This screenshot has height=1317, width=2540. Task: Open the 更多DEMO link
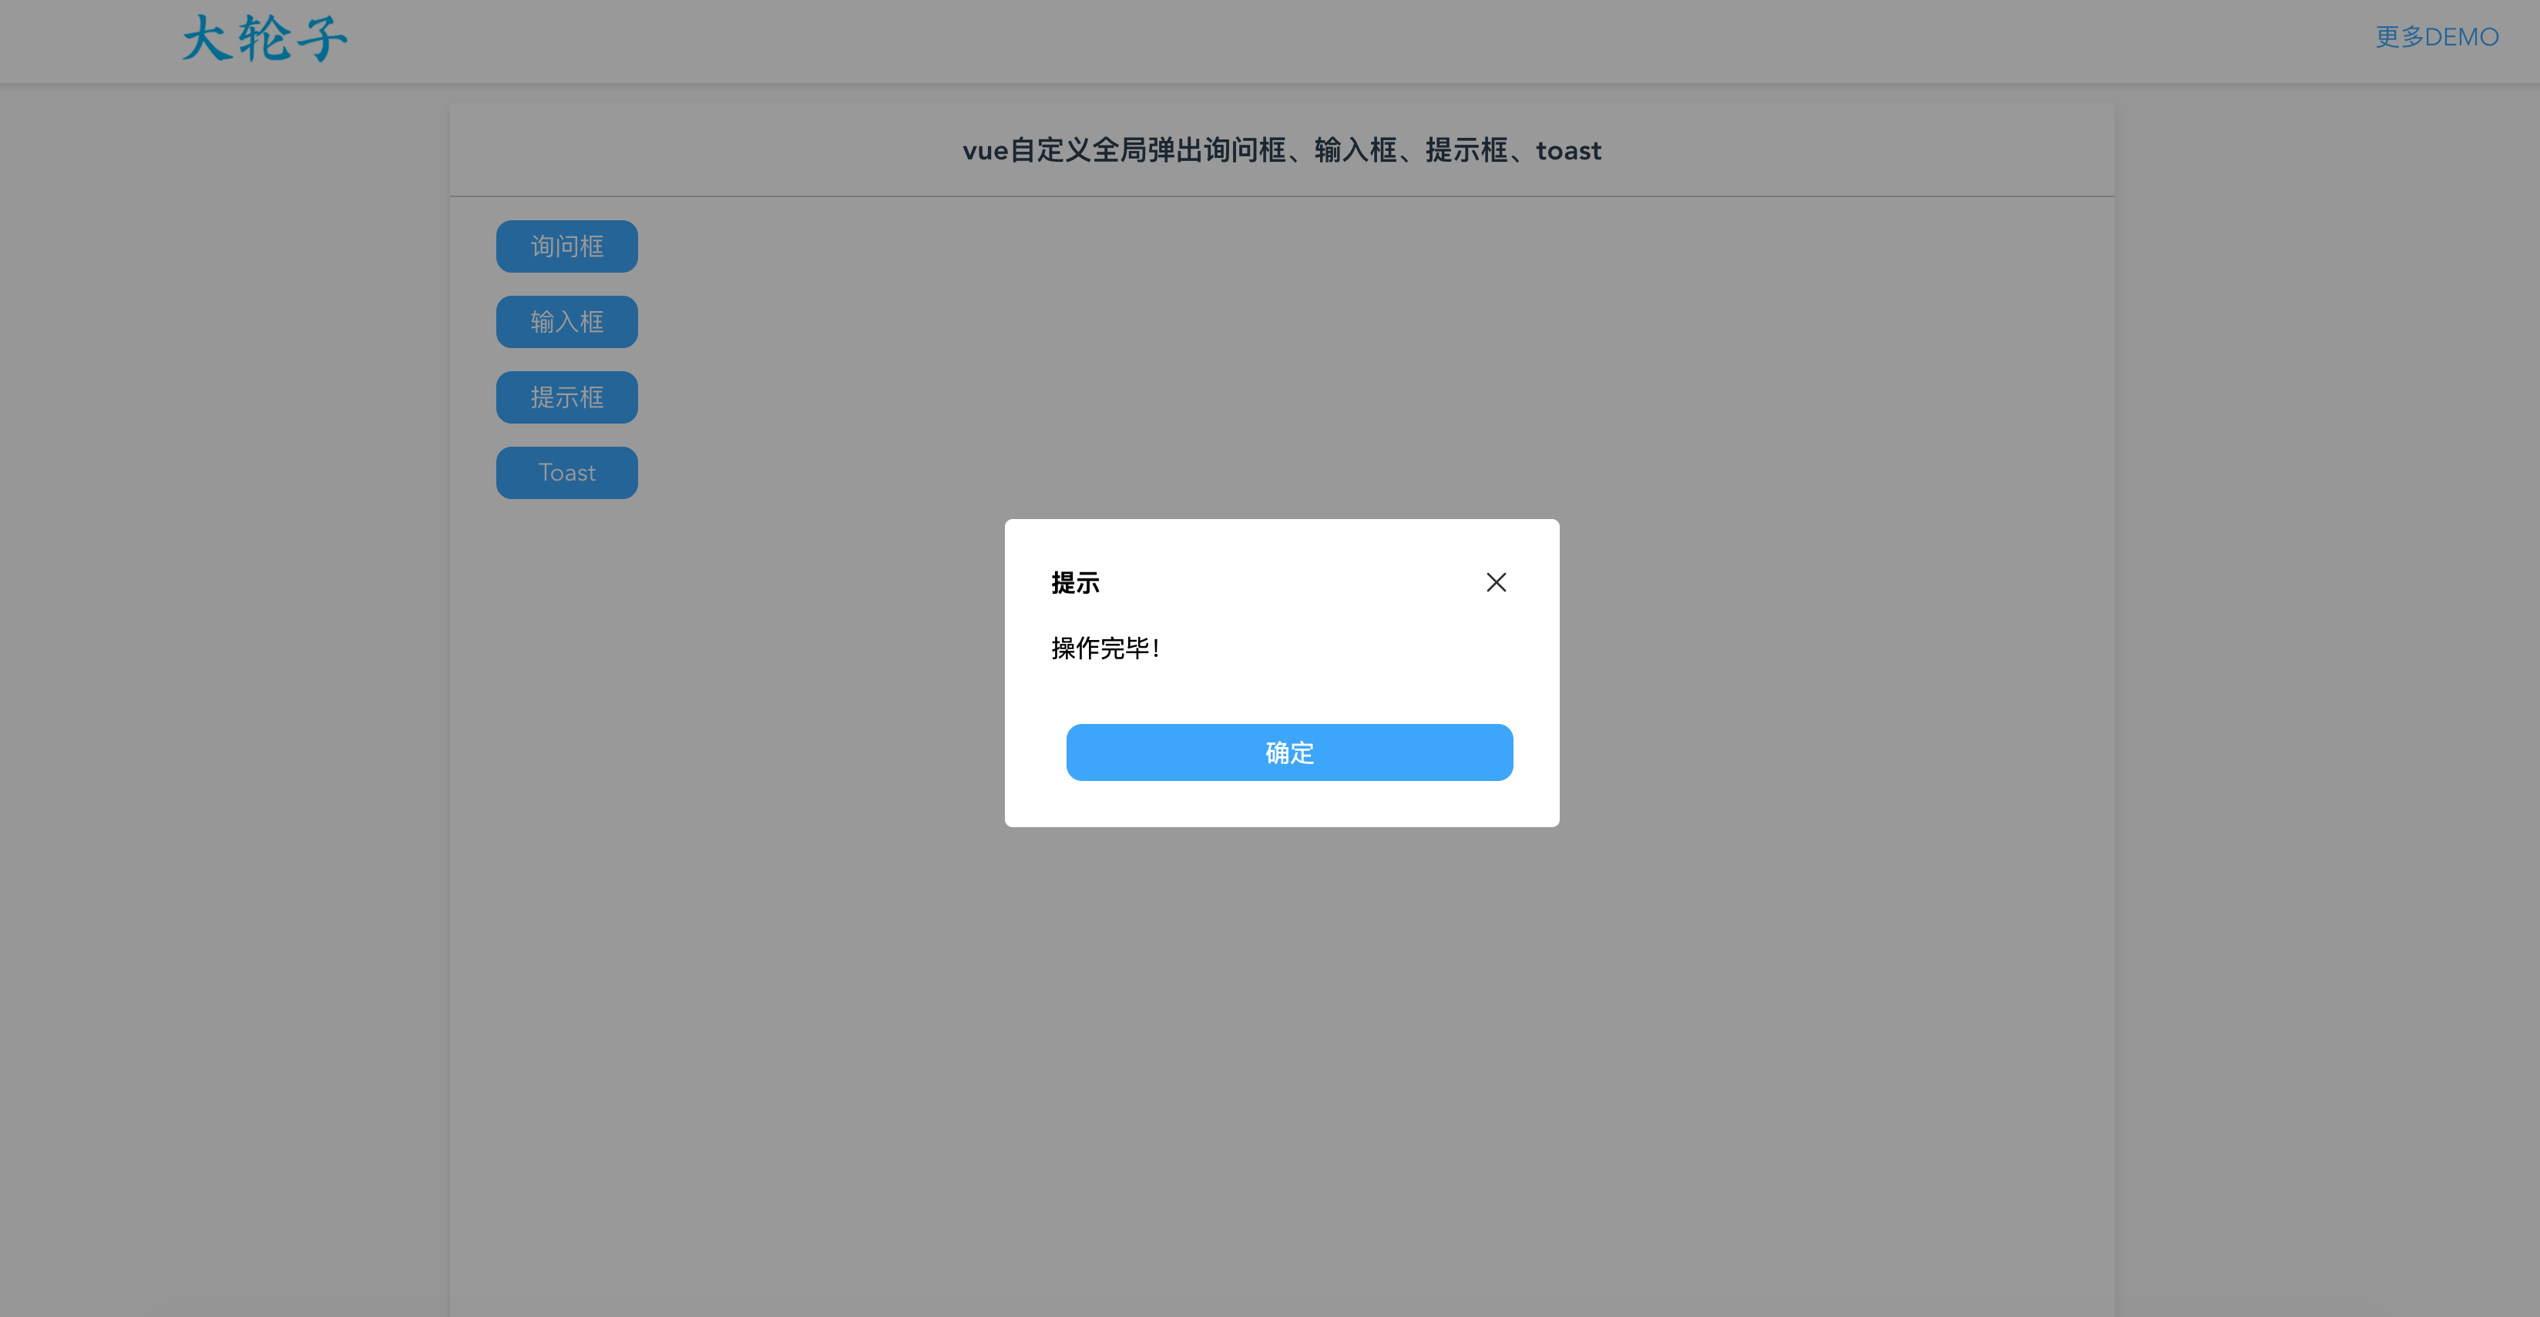(2437, 38)
